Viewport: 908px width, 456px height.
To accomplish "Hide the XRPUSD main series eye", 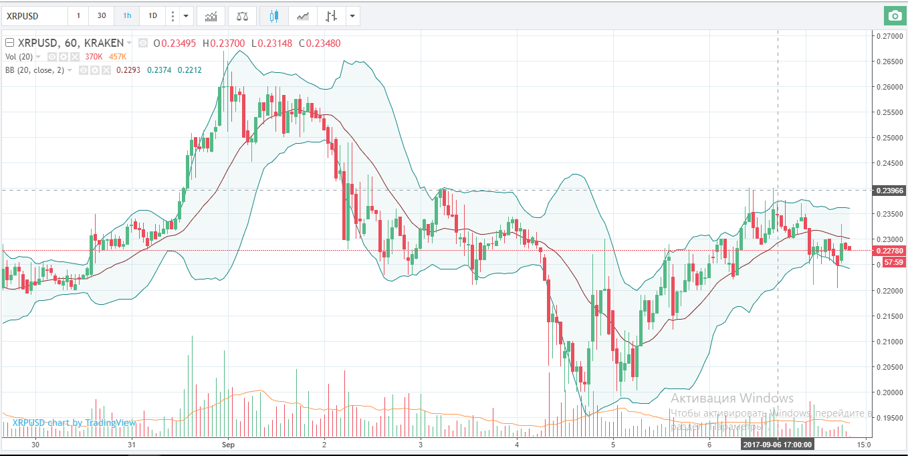I will pyautogui.click(x=142, y=43).
